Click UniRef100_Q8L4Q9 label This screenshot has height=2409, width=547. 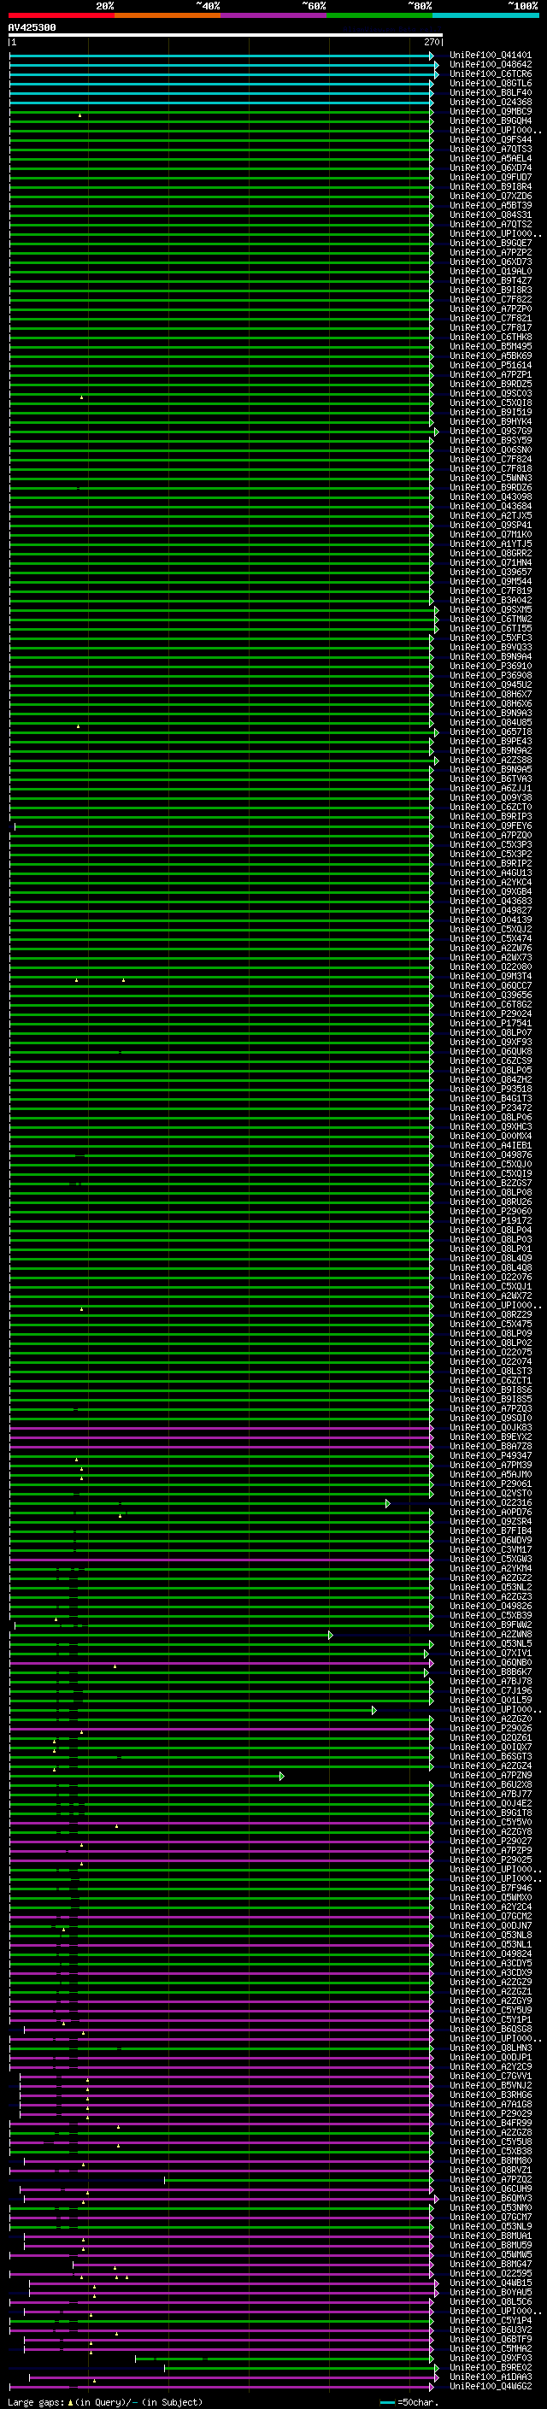(491, 1258)
